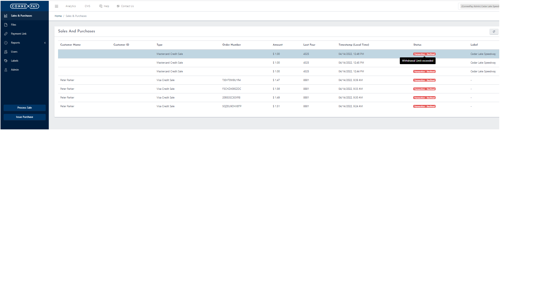Sort by Status column header

(417, 45)
